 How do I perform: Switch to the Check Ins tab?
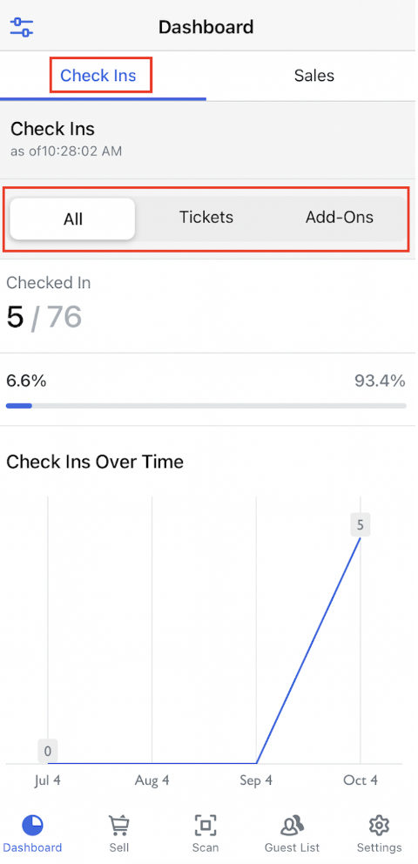tap(98, 76)
